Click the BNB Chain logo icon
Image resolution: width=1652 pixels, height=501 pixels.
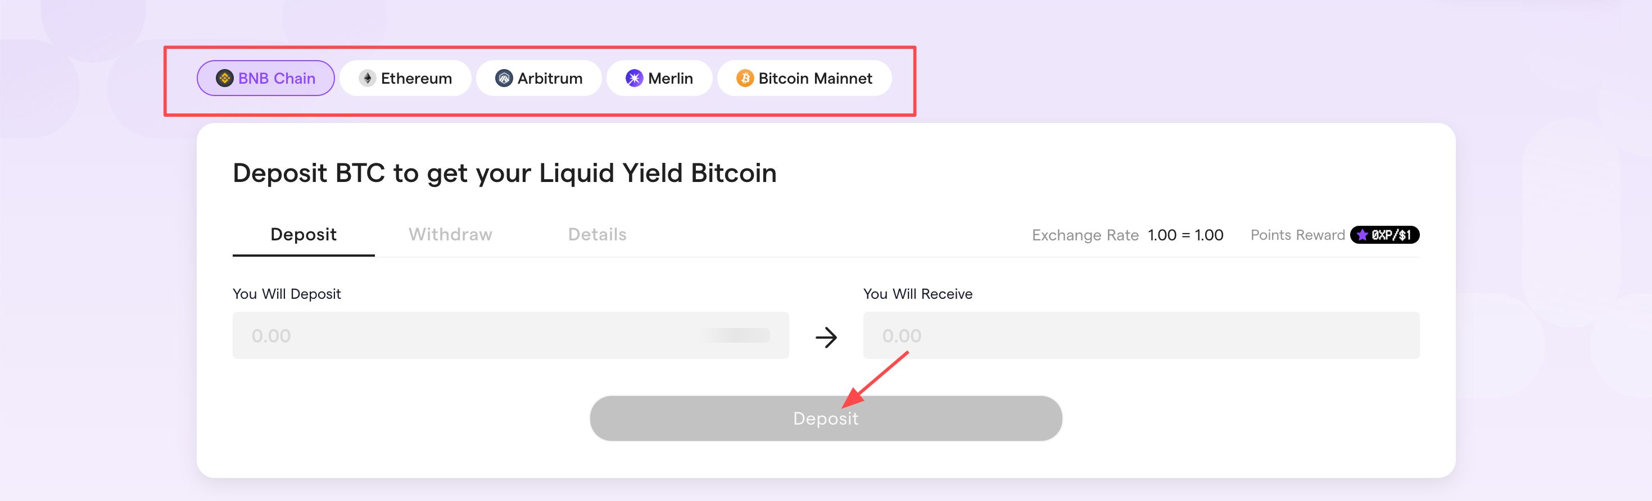point(224,78)
